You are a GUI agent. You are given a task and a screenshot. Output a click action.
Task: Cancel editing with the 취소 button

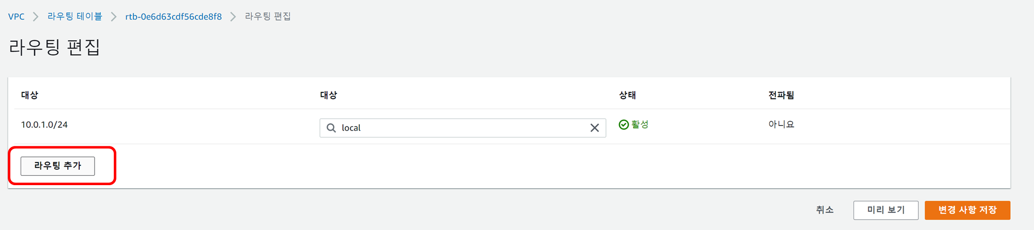coord(825,210)
